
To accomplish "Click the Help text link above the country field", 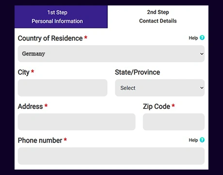I will [x=193, y=38].
